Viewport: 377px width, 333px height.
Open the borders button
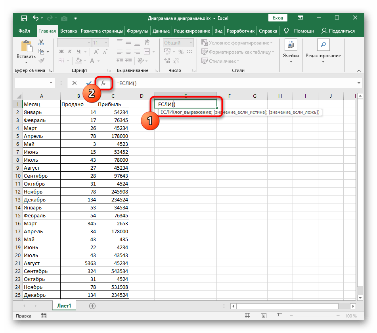click(x=61, y=61)
